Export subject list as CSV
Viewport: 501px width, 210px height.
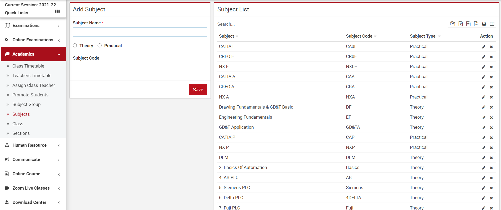[x=468, y=24]
